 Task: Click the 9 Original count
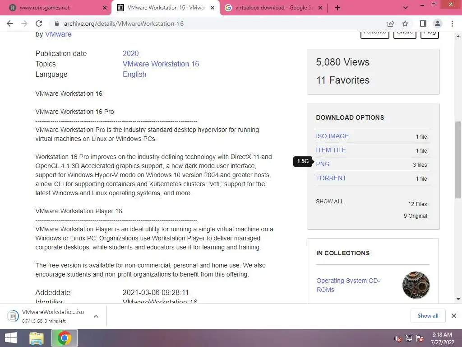[415, 216]
